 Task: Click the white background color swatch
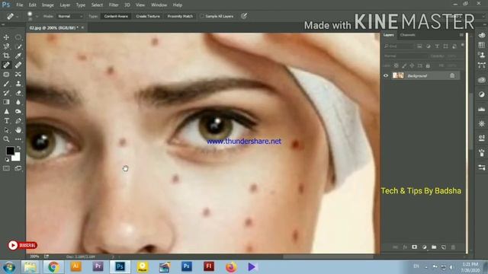coord(16,158)
